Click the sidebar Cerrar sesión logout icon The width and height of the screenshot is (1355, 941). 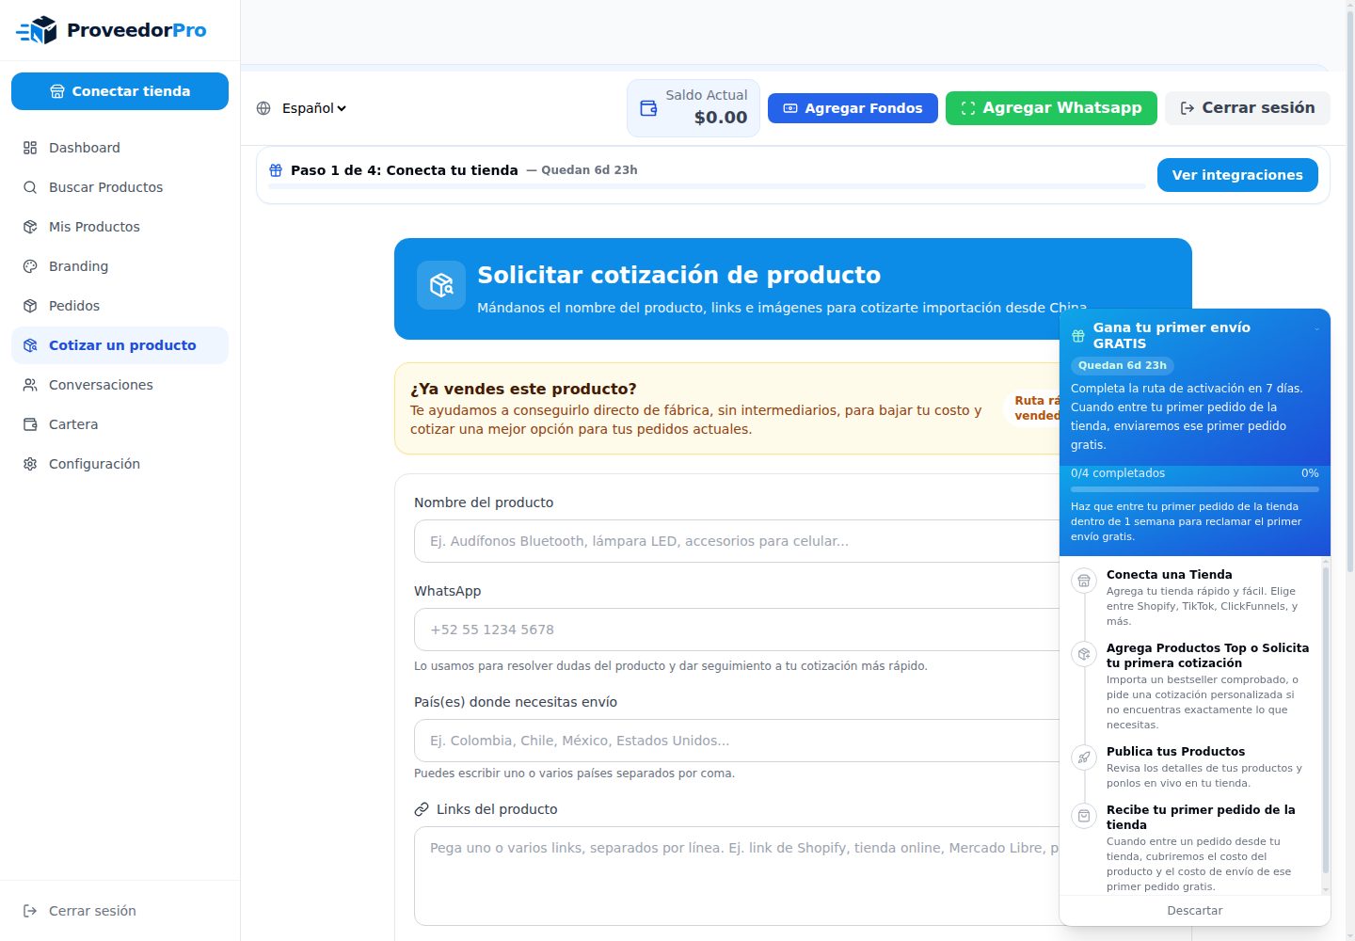click(30, 911)
